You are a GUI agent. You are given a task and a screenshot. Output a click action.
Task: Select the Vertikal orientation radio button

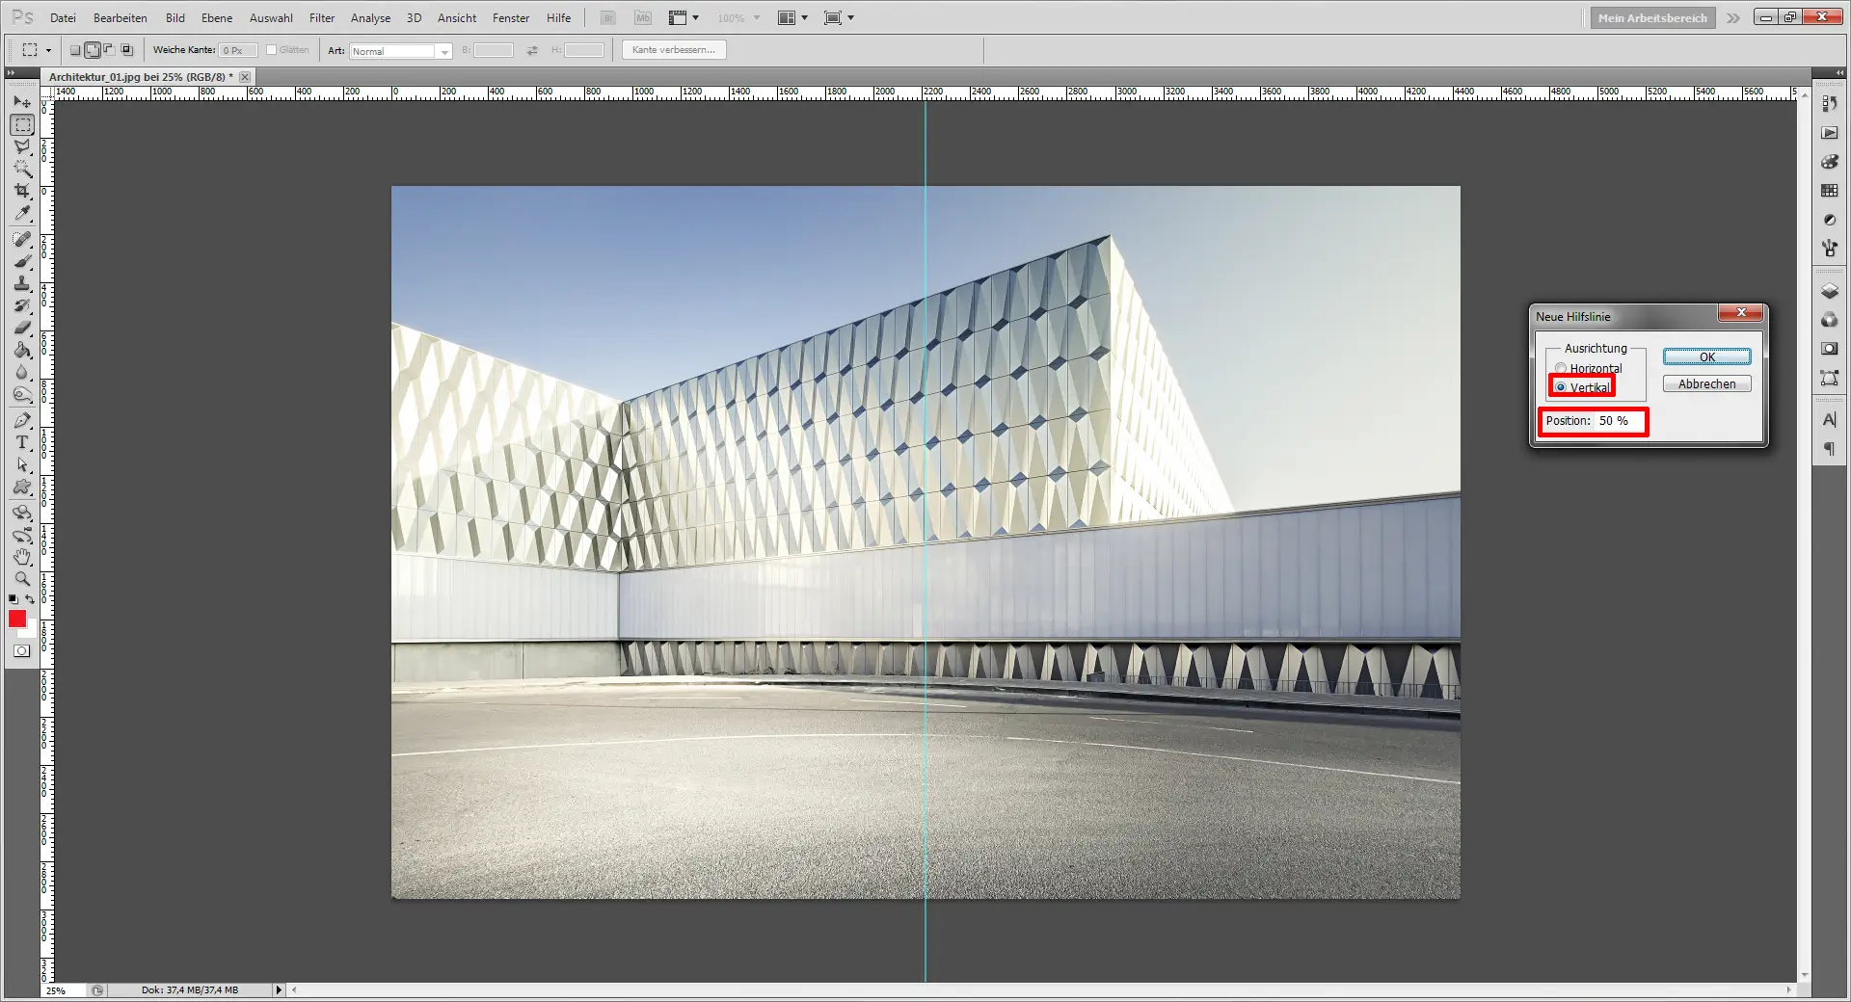1561,387
